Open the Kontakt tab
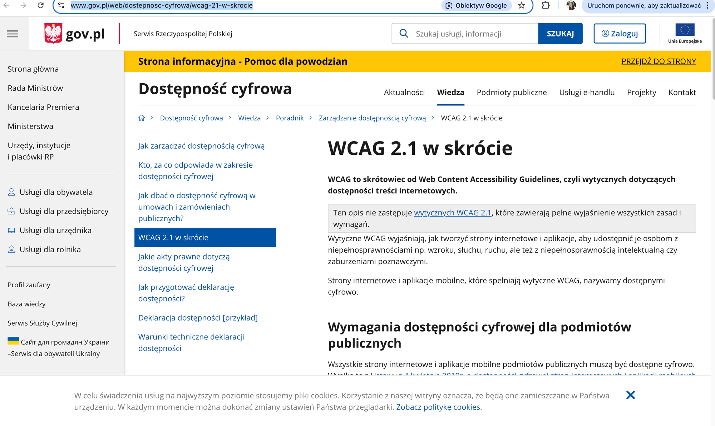This screenshot has width=715, height=426. (682, 92)
